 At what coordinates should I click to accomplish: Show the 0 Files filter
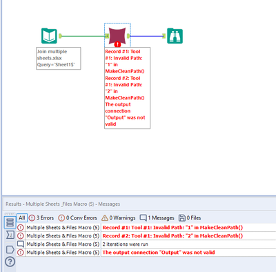point(190,217)
